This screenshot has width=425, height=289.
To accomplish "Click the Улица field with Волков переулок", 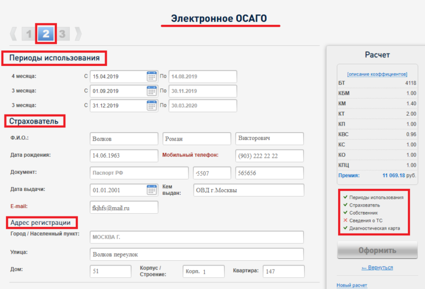I will click(196, 254).
